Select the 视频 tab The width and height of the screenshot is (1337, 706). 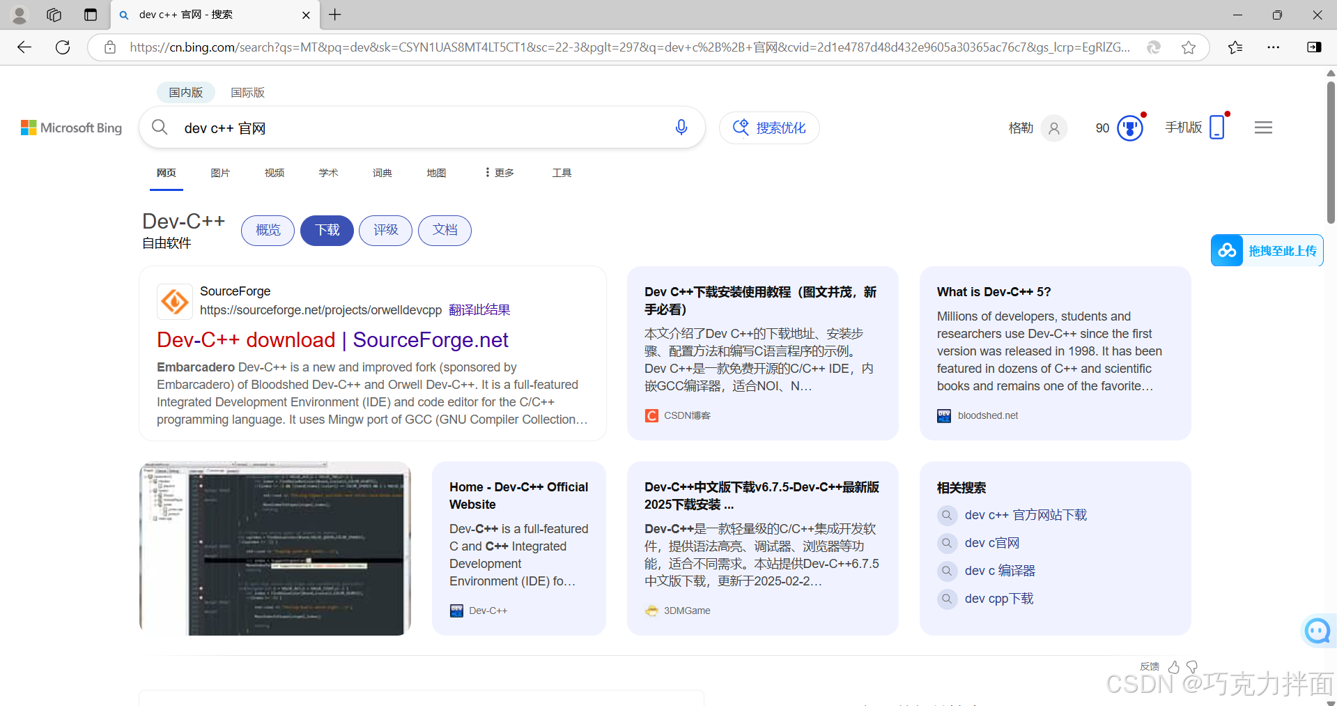tap(274, 172)
